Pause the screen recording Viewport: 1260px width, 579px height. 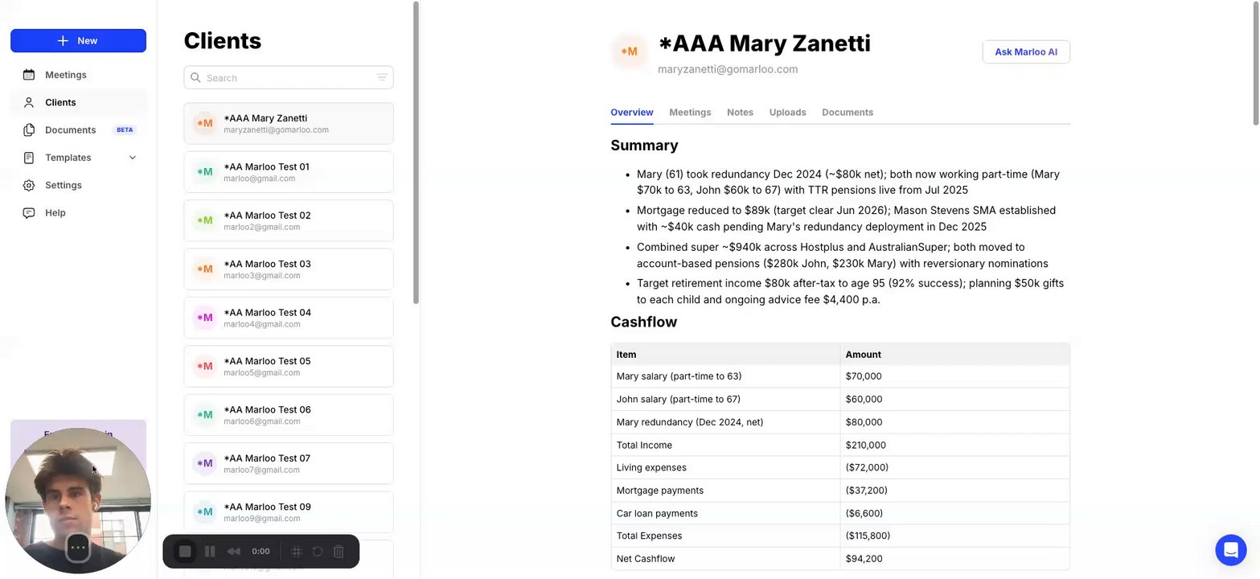tap(210, 552)
